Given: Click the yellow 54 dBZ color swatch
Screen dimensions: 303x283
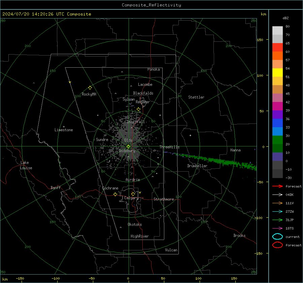Looking at the screenshot, I should tap(277, 72).
